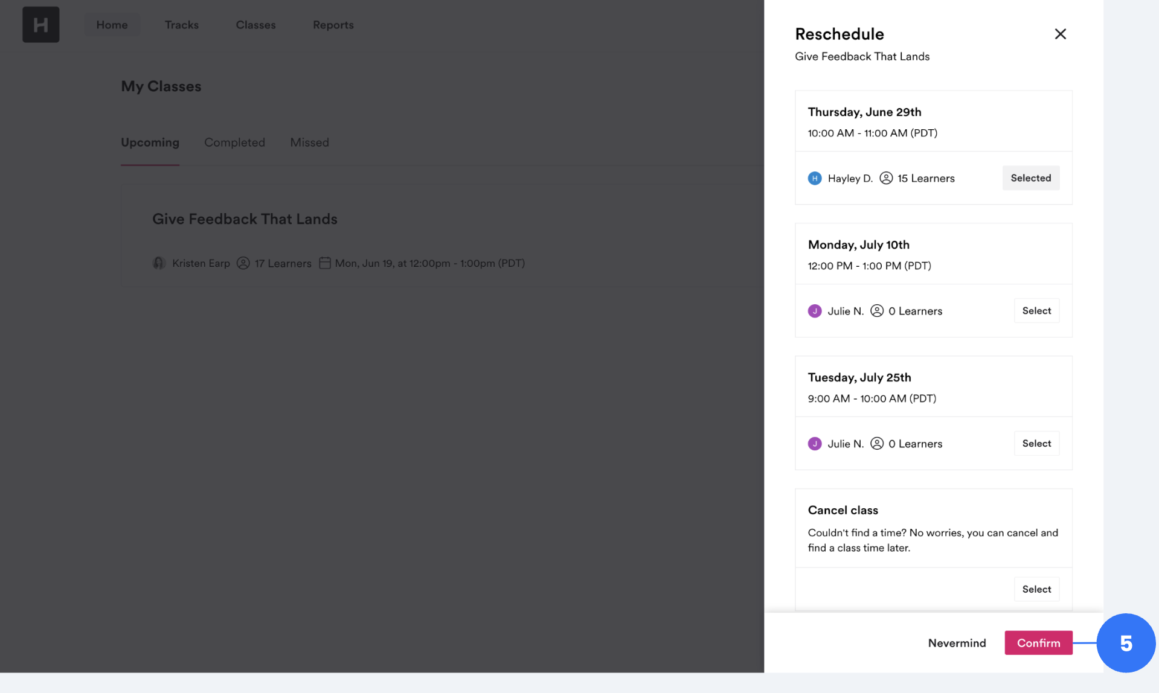Image resolution: width=1159 pixels, height=693 pixels.
Task: Click the Selected button for June 29th
Action: [x=1030, y=178]
